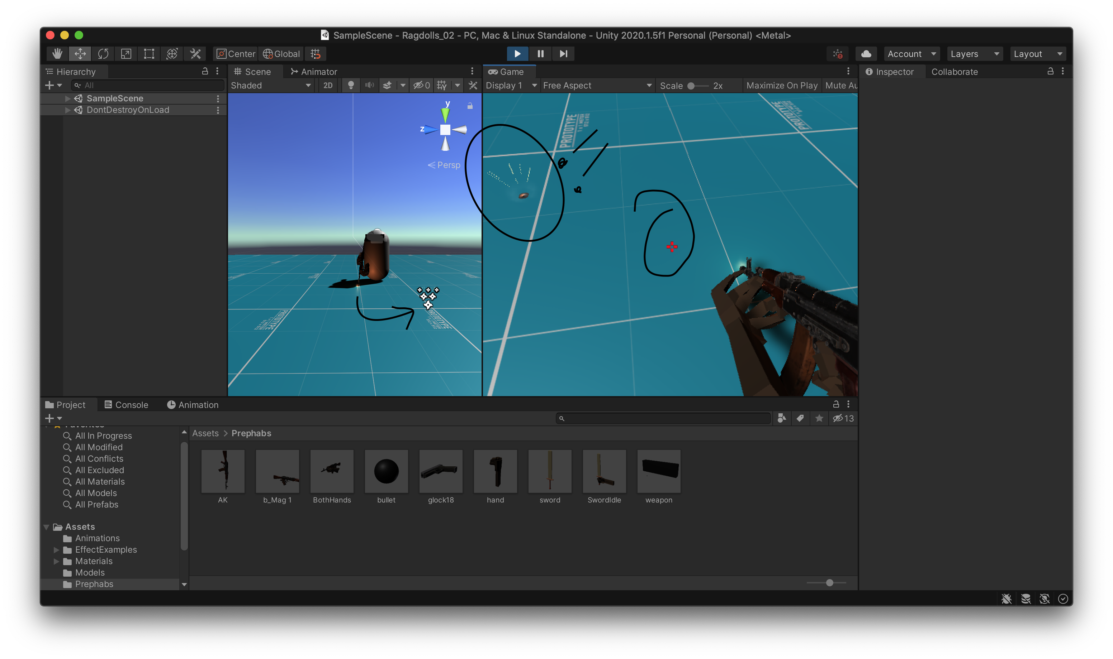Switch to the Console tab
Viewport: 1113px width, 659px height.
(126, 405)
